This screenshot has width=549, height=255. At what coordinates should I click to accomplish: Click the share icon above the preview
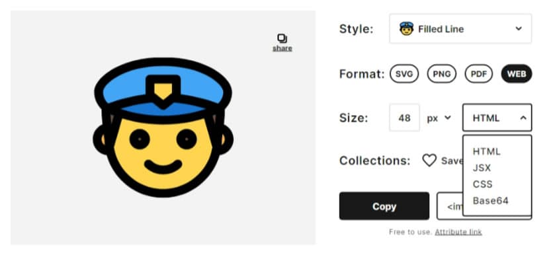coord(282,38)
